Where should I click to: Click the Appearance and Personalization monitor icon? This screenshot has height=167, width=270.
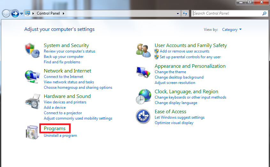143,72
